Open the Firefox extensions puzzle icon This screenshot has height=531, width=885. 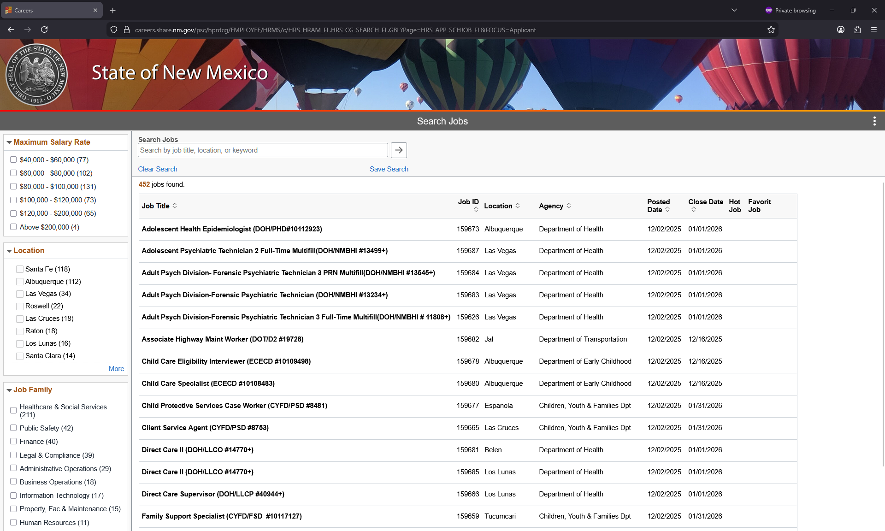(857, 29)
